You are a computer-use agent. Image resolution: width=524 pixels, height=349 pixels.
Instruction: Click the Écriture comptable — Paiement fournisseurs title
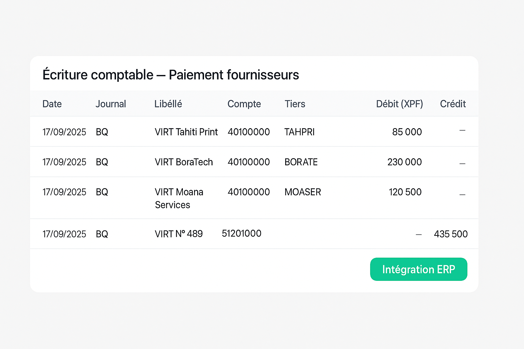click(x=171, y=75)
